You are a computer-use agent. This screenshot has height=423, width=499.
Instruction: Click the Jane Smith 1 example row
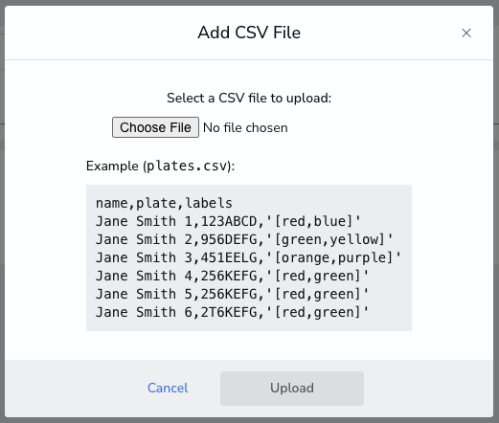228,221
